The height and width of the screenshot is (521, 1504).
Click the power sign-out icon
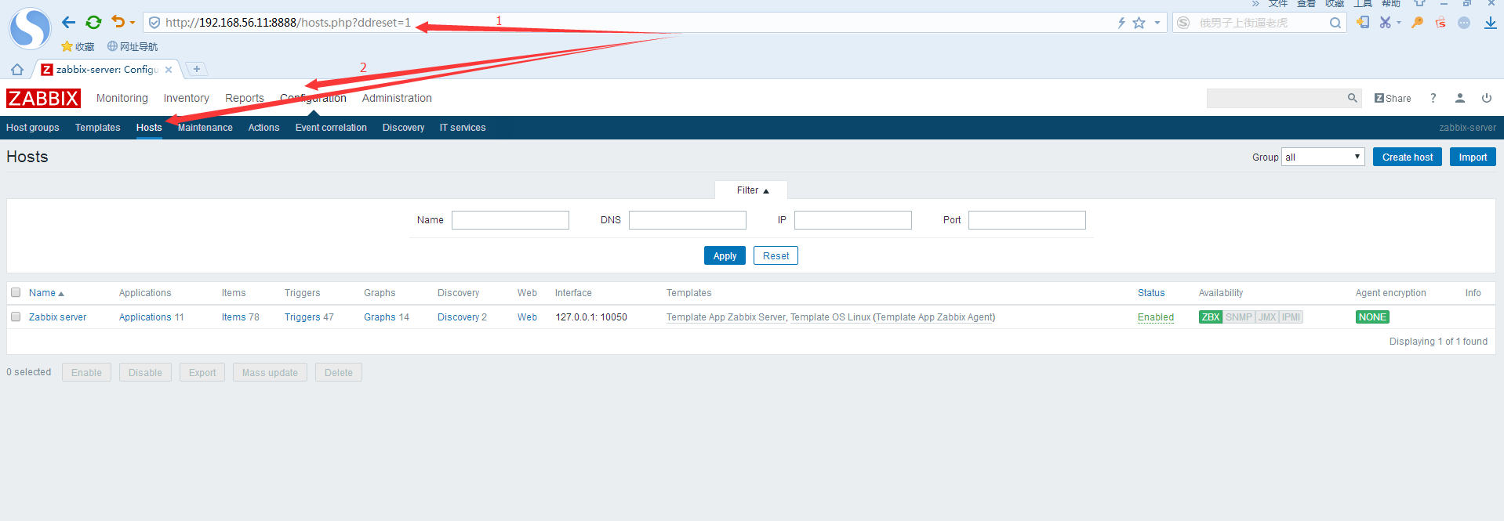pos(1487,98)
